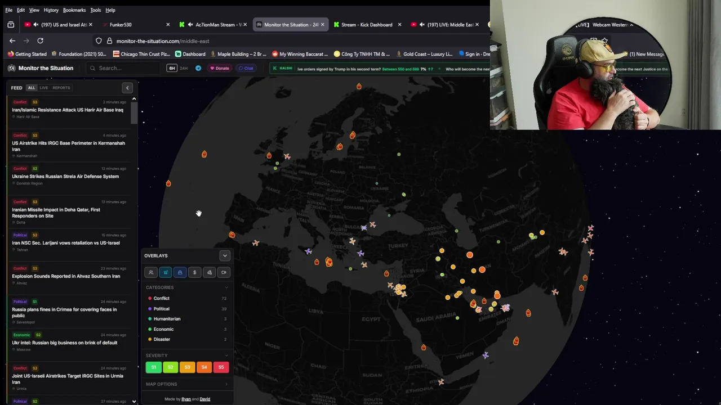Image resolution: width=721 pixels, height=405 pixels.
Task: Toggle the Economic category filter
Action: tap(187, 329)
